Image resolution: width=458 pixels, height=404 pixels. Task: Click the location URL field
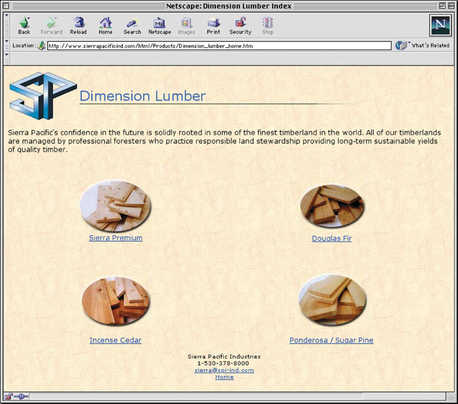219,46
